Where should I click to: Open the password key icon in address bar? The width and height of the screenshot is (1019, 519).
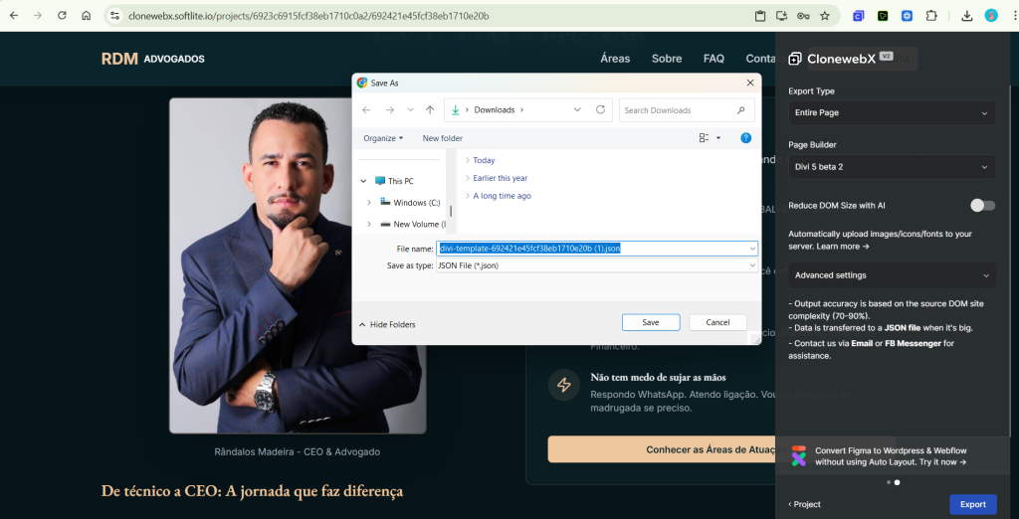(x=803, y=16)
